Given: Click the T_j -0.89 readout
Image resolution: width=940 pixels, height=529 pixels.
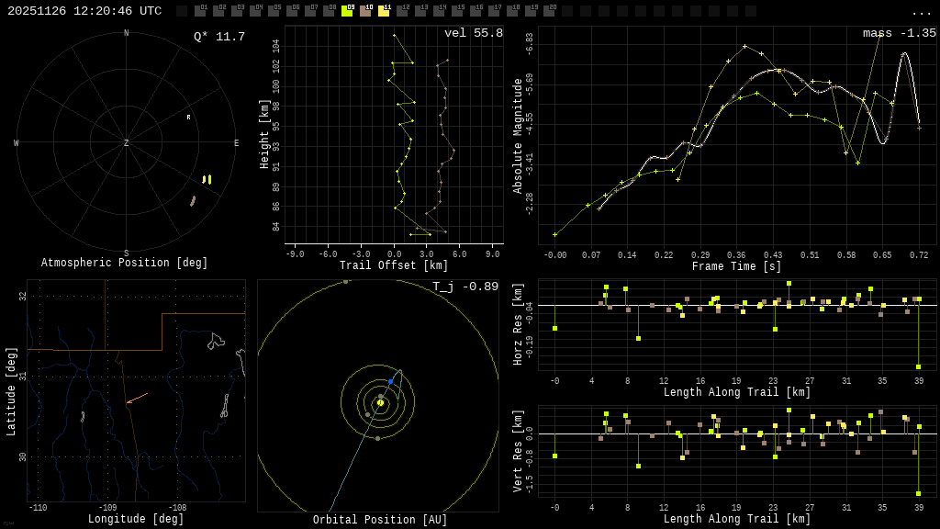Looking at the screenshot, I should click(465, 287).
